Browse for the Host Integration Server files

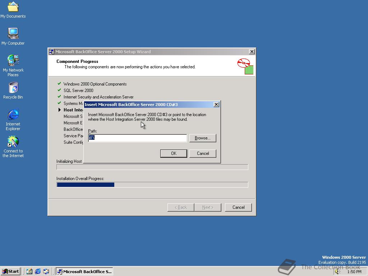click(203, 138)
